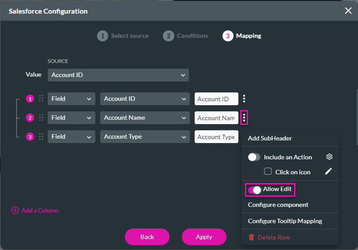358x250 pixels.
Task: Click the three-dot menu for Account Name row
Action: [244, 118]
